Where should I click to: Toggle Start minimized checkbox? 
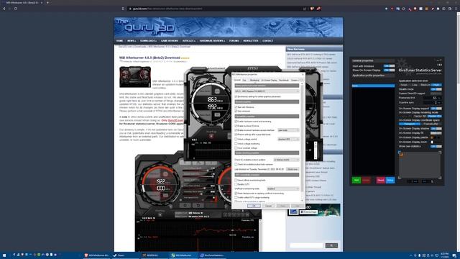[x=236, y=112]
